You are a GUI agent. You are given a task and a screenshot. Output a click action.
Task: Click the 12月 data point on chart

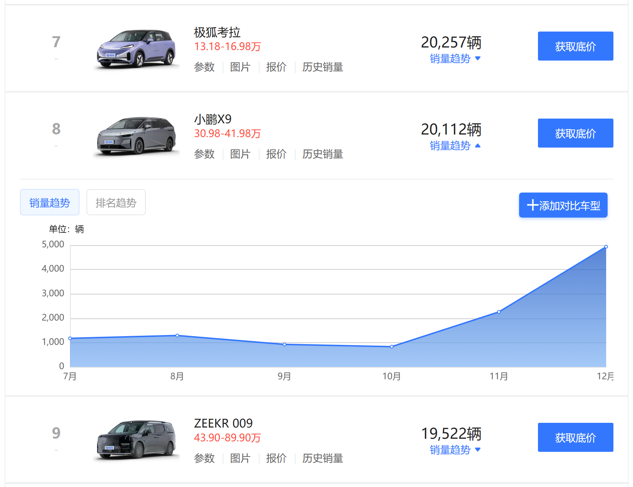[606, 247]
